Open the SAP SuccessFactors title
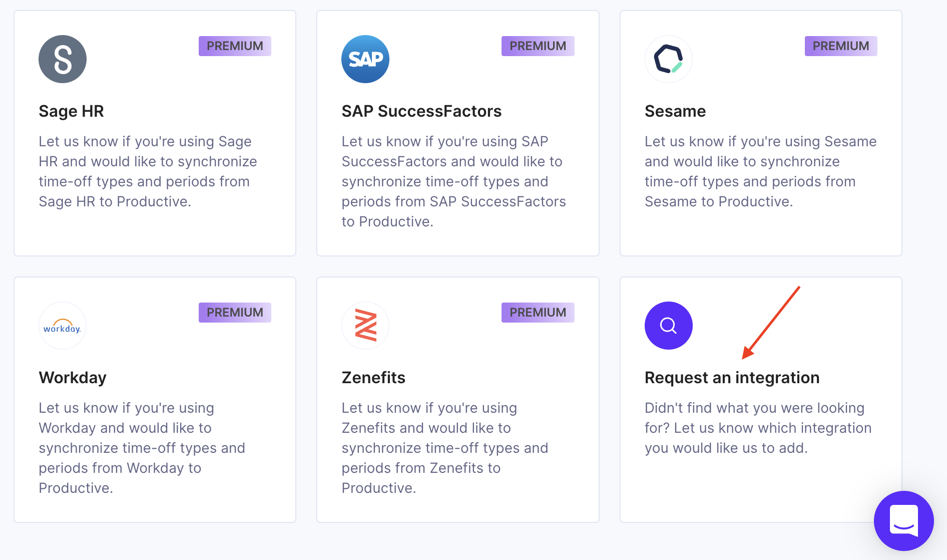Viewport: 947px width, 560px height. tap(421, 111)
